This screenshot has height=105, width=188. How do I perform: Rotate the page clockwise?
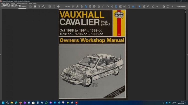[108, 6]
